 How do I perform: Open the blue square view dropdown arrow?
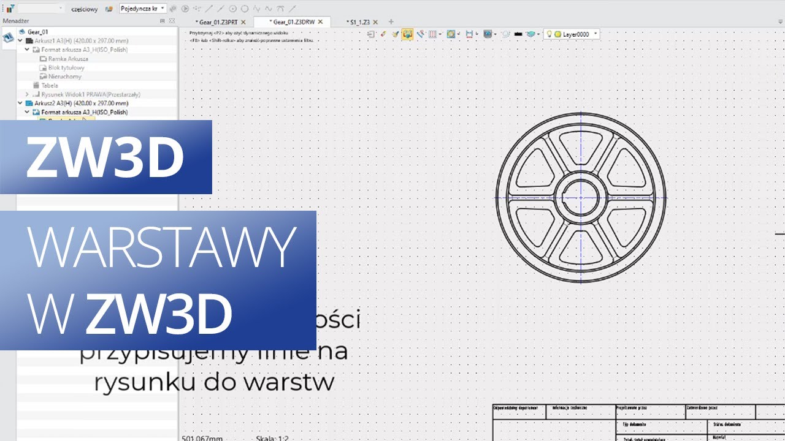point(459,34)
